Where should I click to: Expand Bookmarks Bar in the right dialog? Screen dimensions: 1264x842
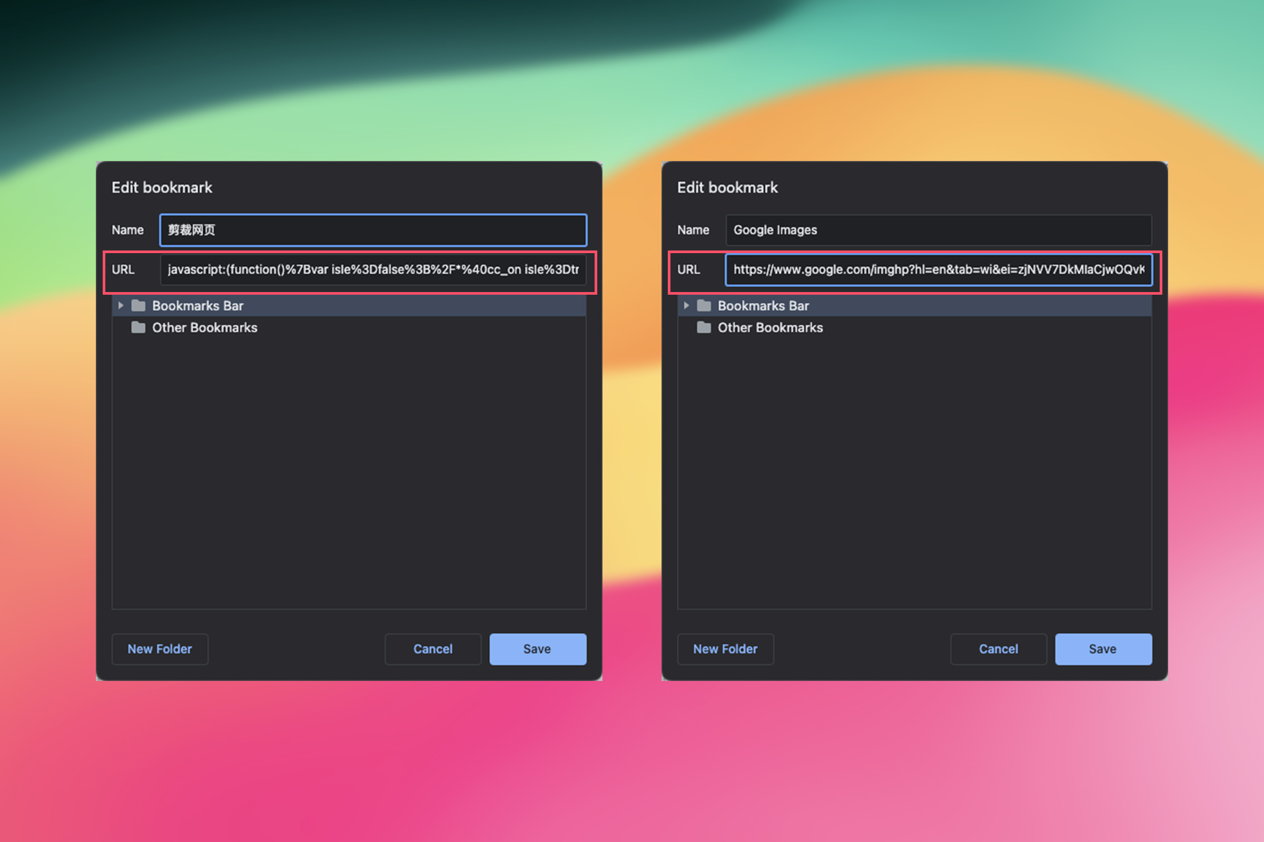[686, 306]
